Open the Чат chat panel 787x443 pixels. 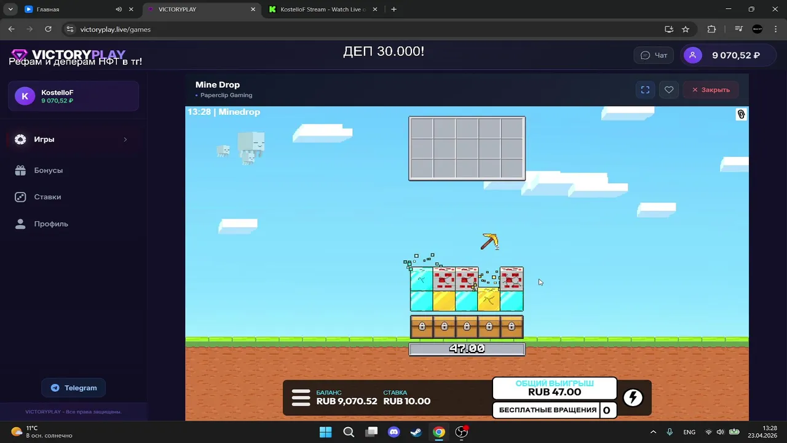pos(654,55)
